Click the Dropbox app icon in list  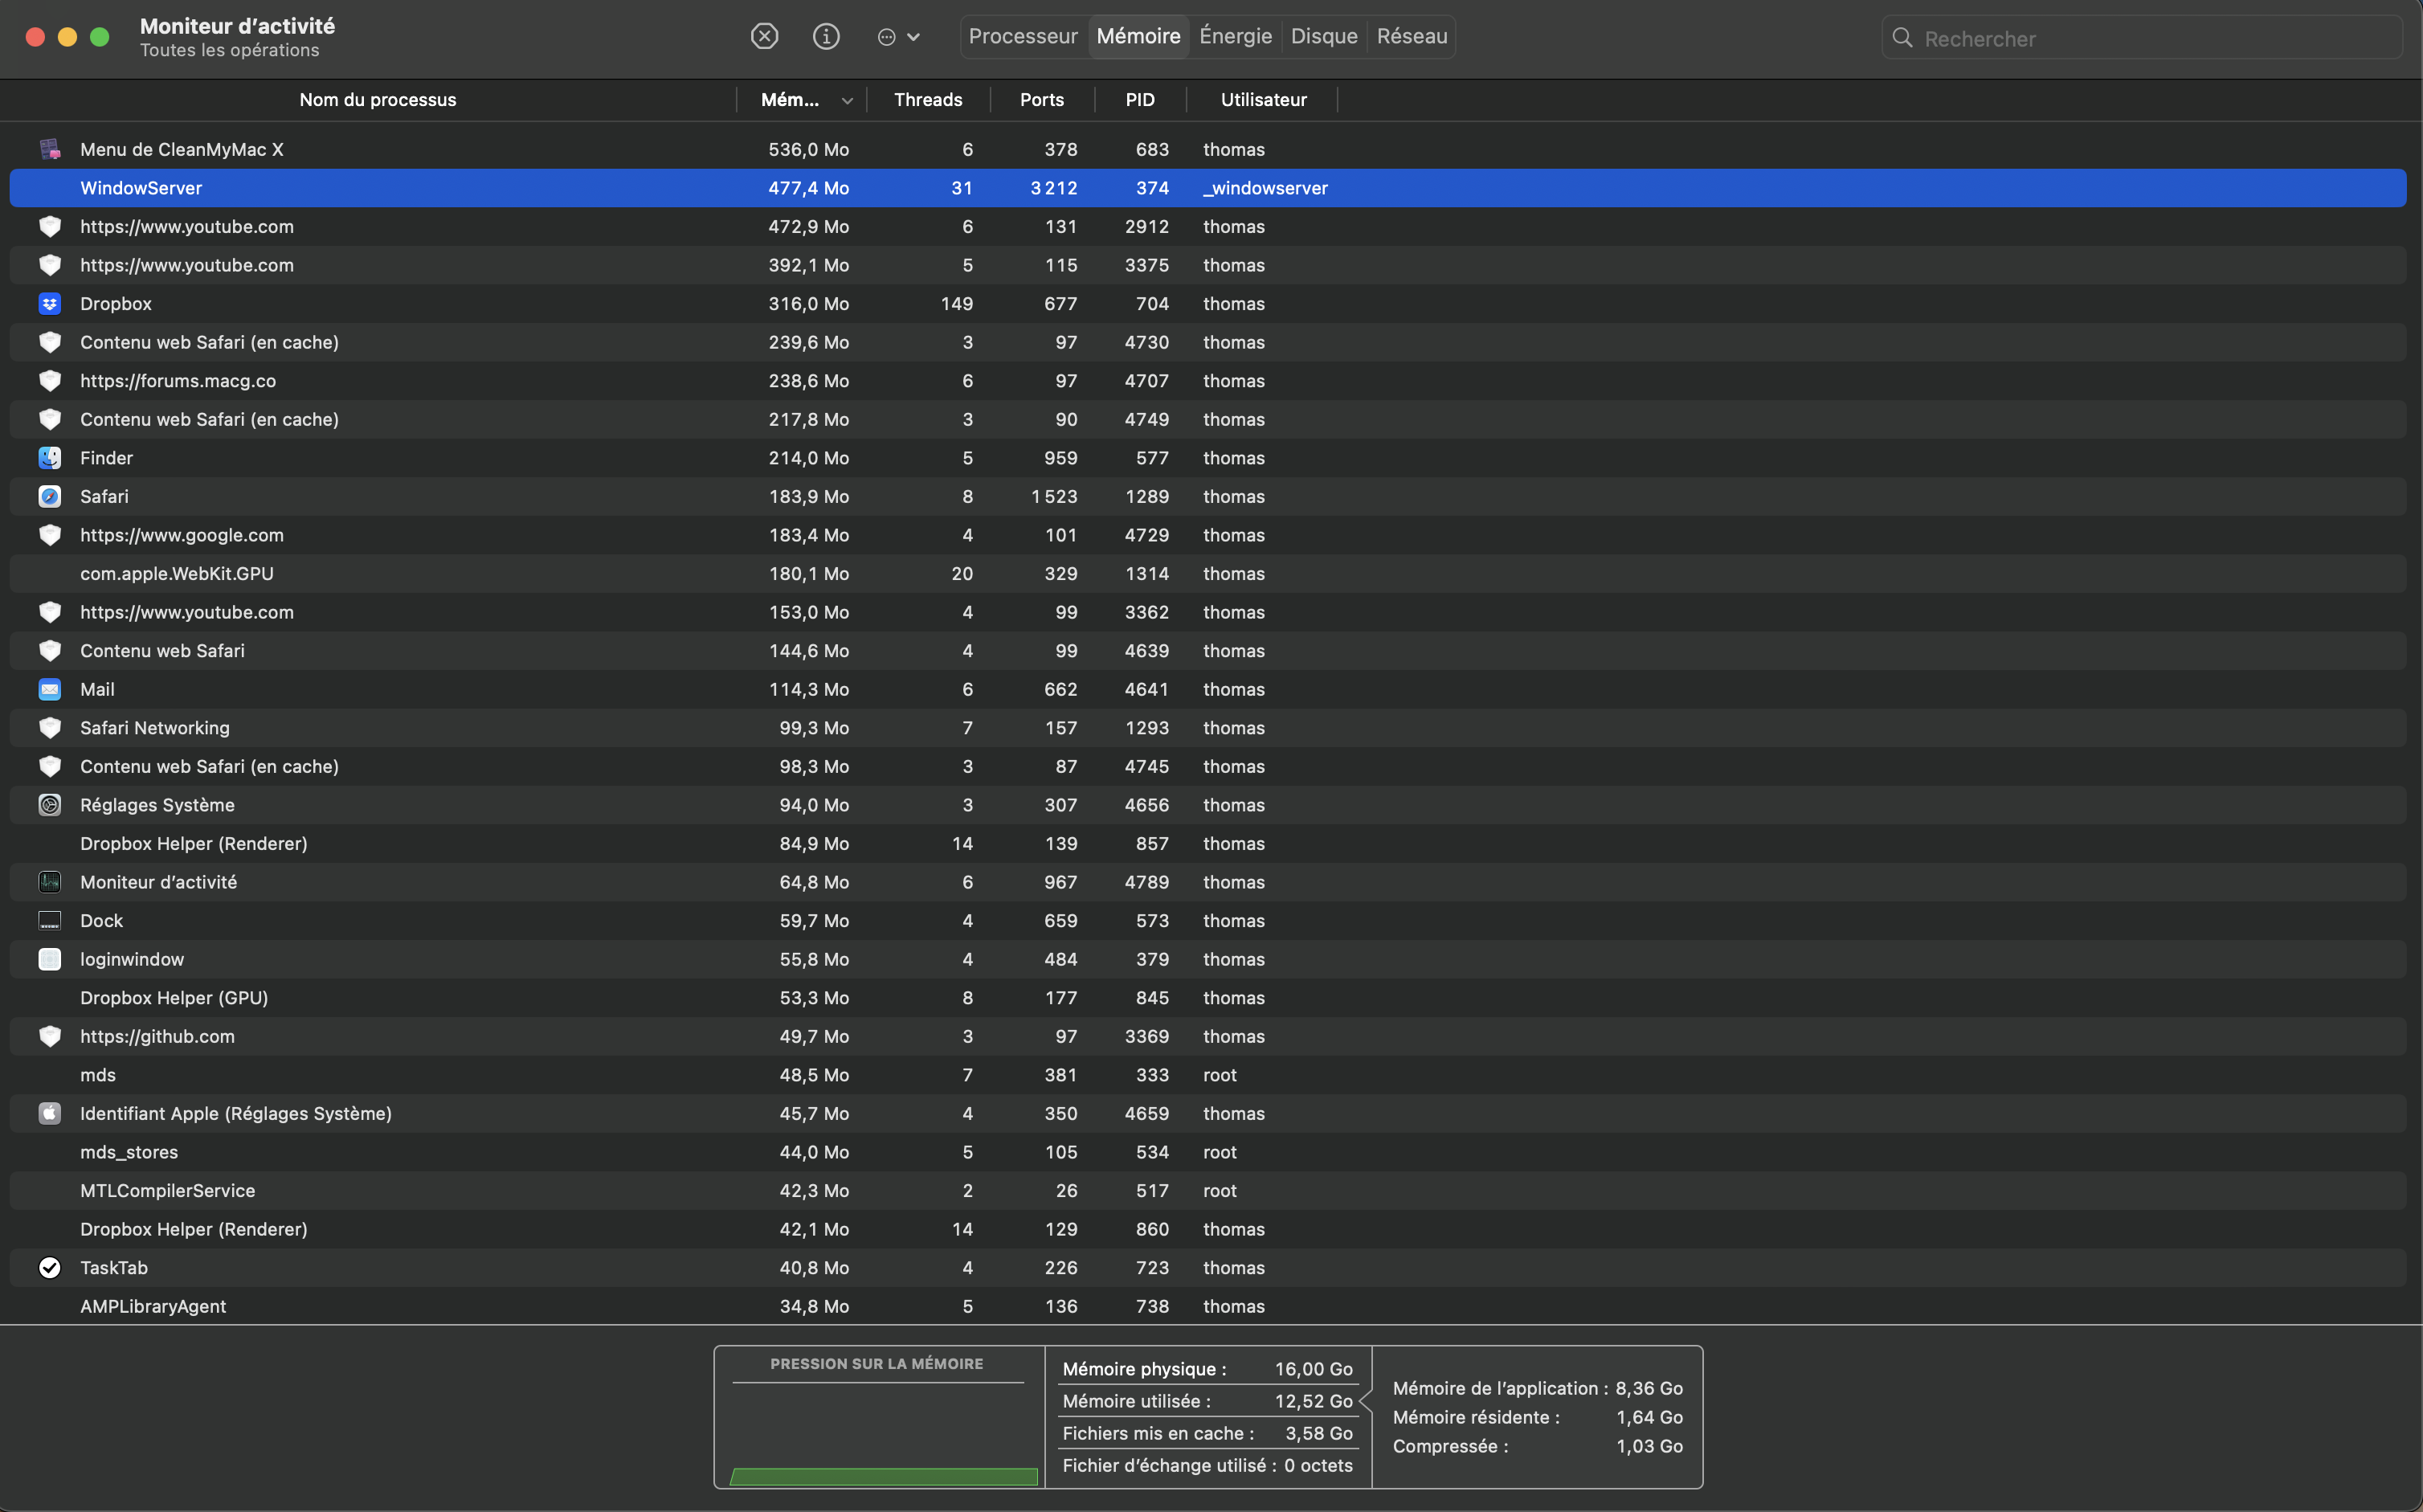50,304
